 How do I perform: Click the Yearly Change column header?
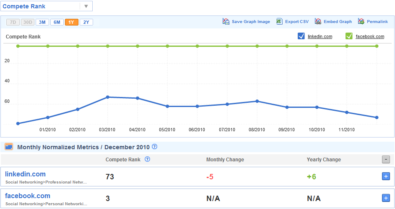[324, 160]
